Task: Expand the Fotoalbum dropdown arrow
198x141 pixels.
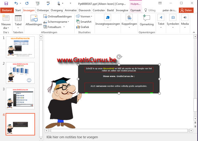Action: 64,27
